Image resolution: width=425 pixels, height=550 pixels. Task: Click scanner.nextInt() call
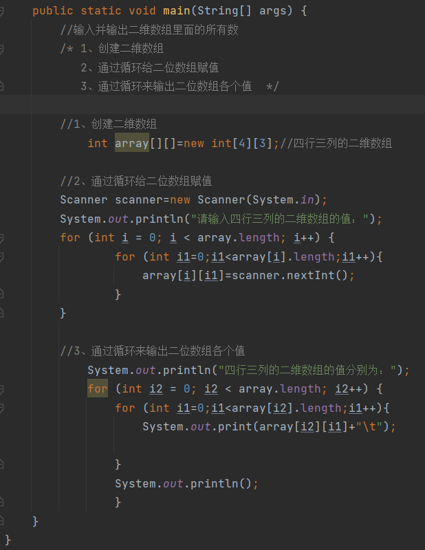pos(290,276)
